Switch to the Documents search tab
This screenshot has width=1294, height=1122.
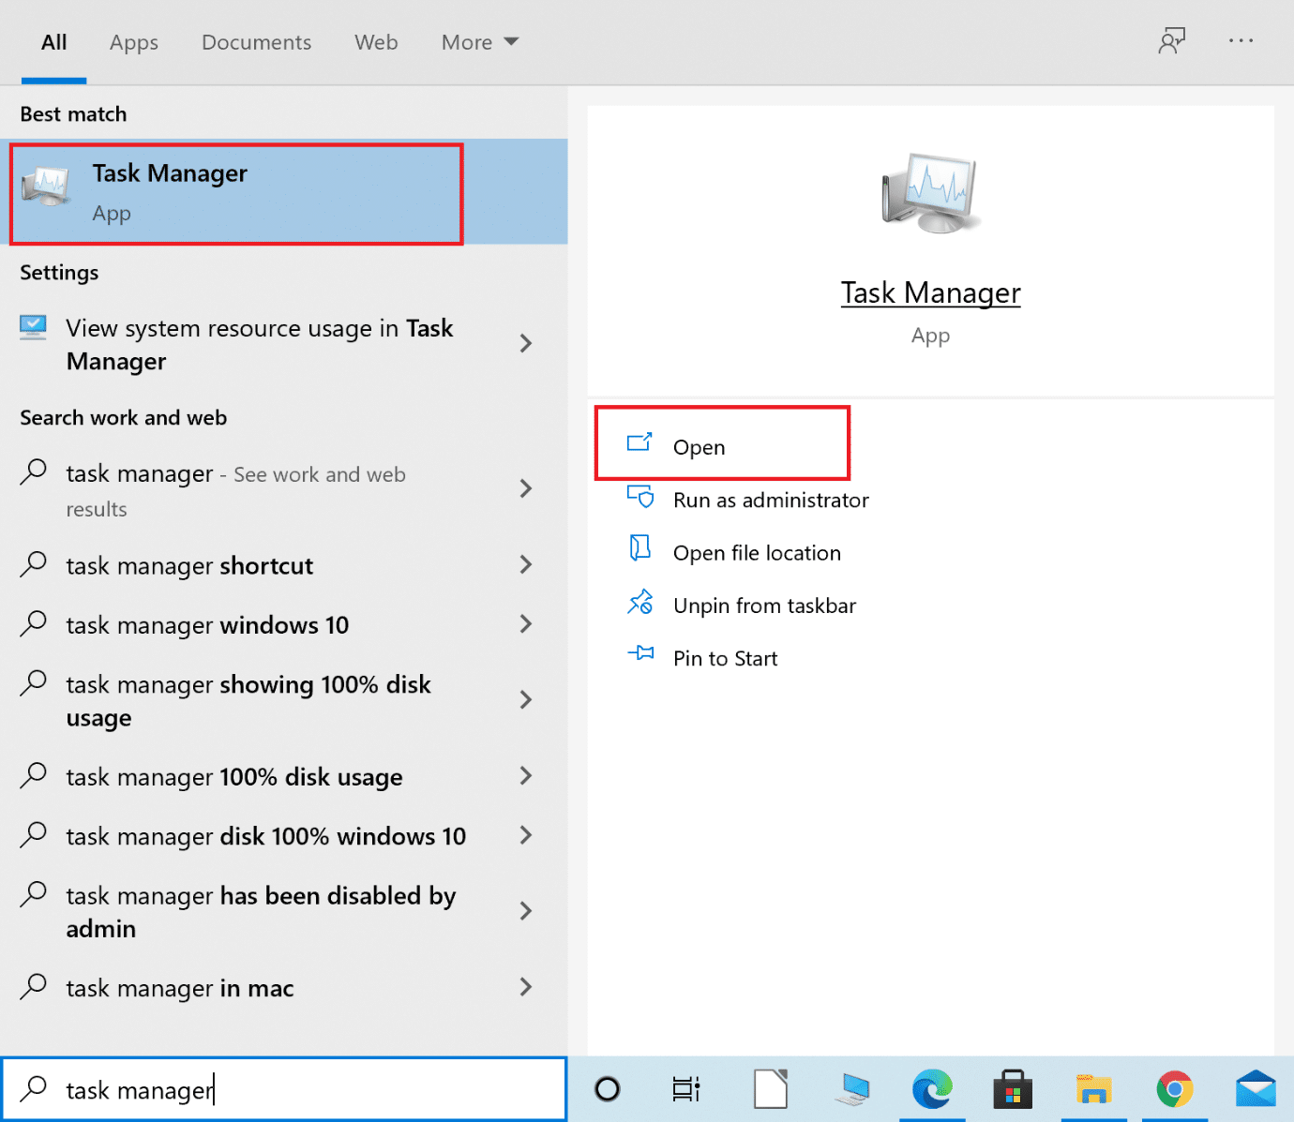tap(256, 41)
